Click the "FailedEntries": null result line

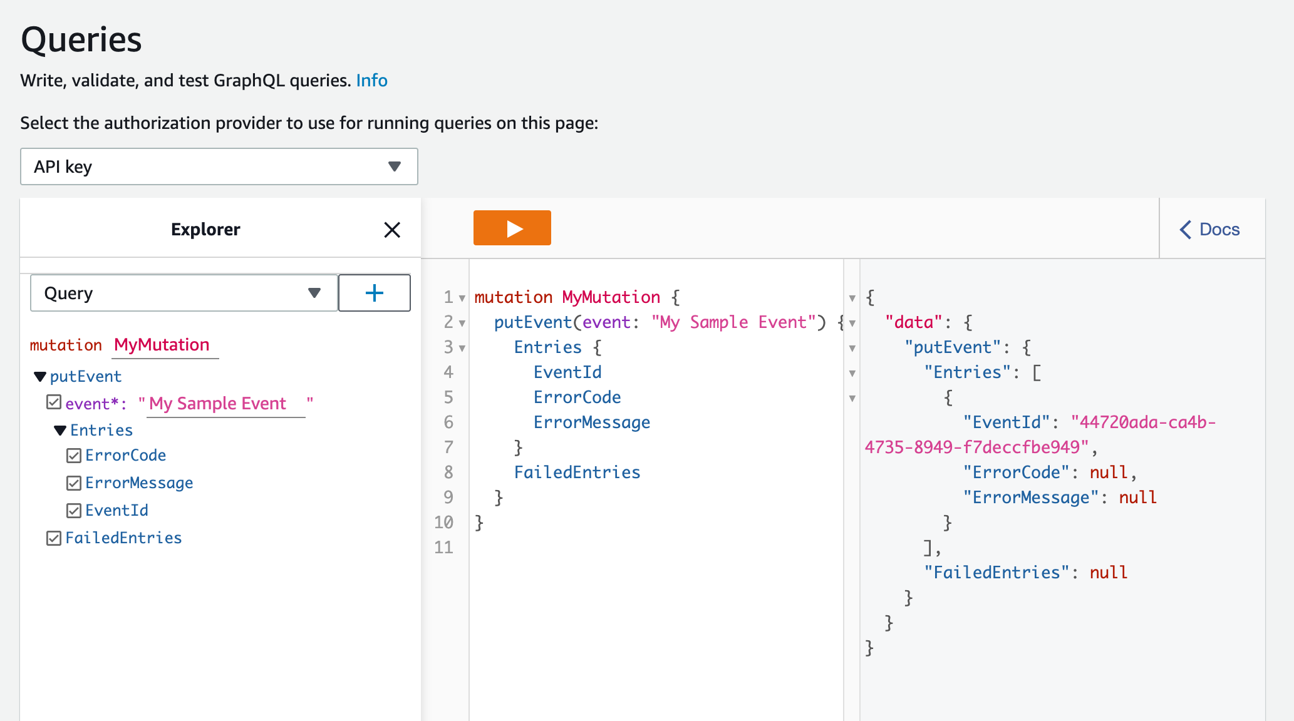1026,572
